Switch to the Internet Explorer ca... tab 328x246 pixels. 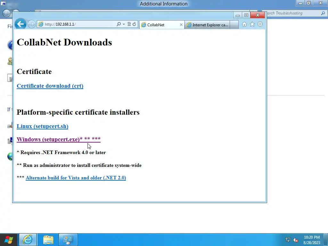coord(207,25)
